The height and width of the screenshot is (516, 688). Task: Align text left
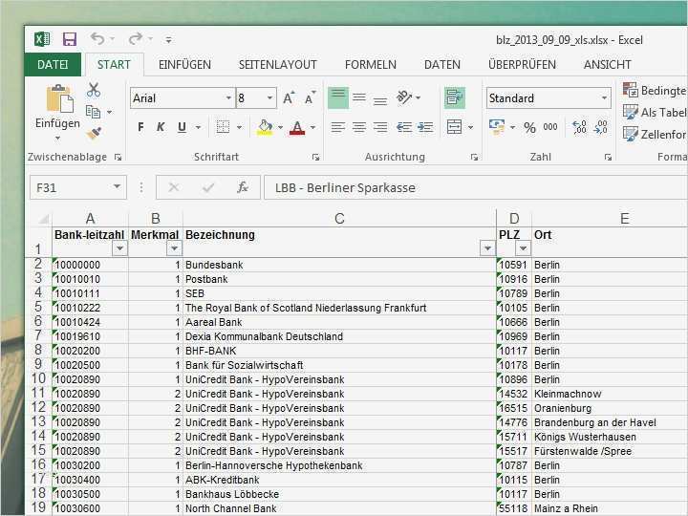338,128
